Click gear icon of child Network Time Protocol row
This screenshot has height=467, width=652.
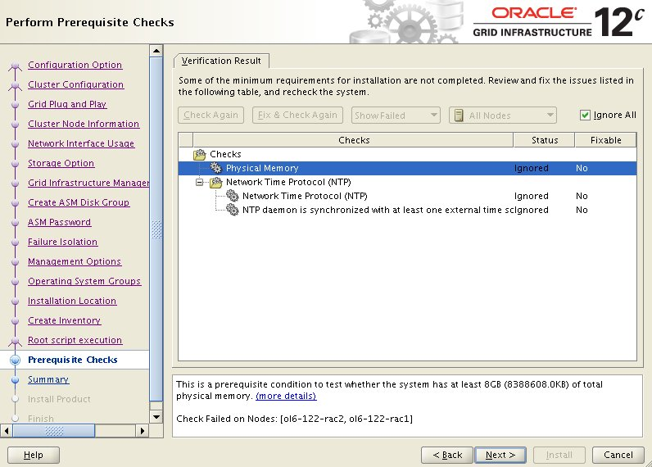pos(232,196)
